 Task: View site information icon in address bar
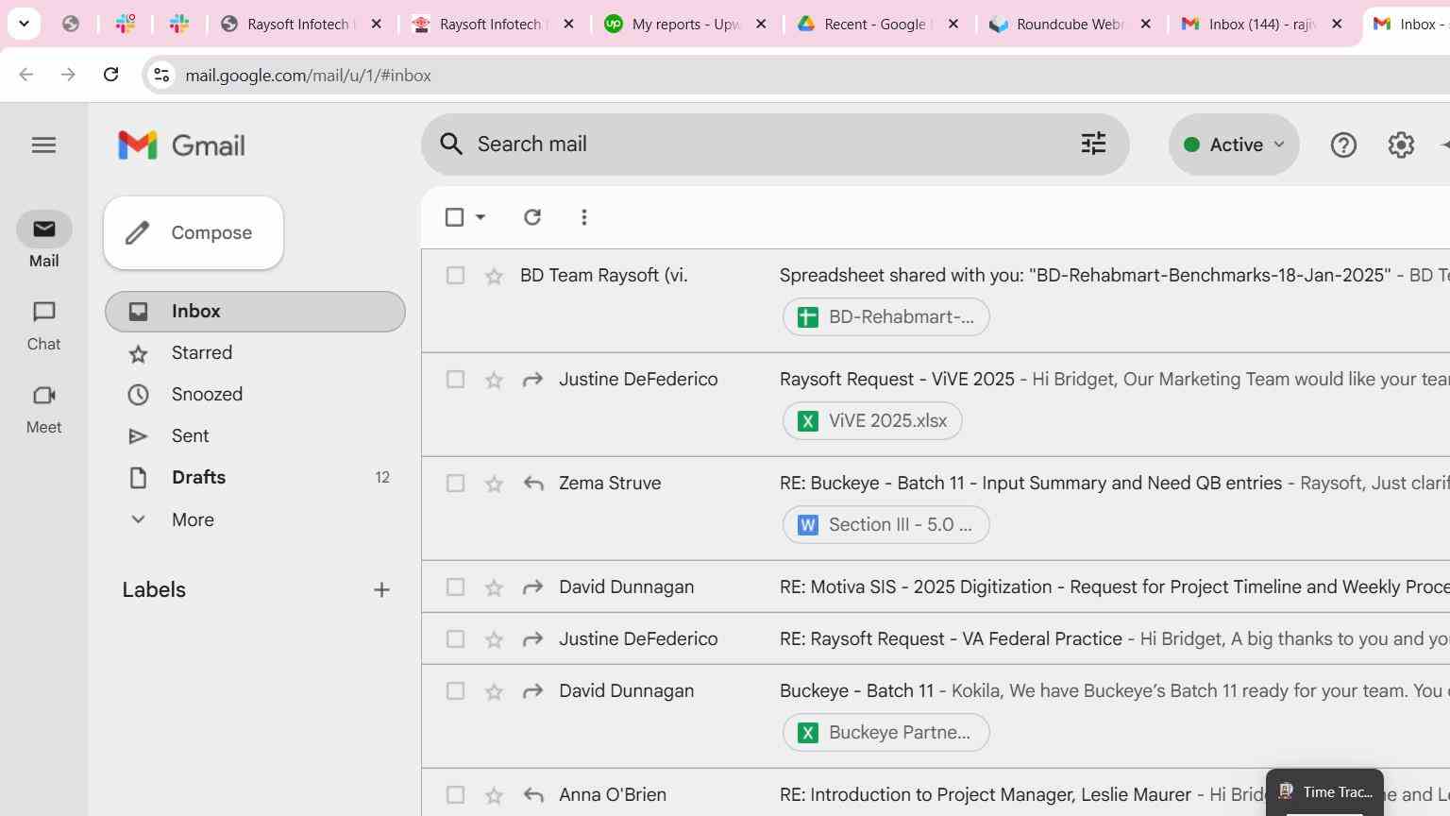coord(161,75)
